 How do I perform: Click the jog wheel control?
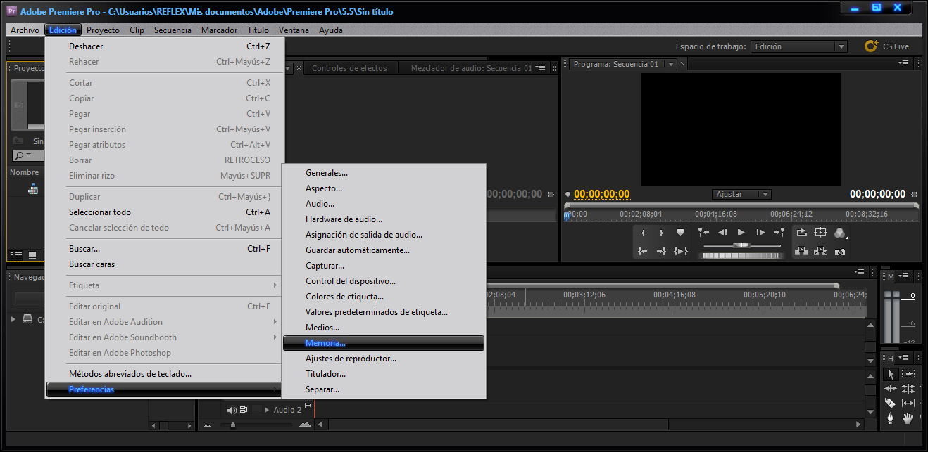(x=741, y=256)
